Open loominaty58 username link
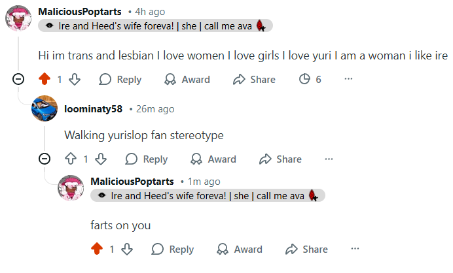The width and height of the screenshot is (453, 273). click(93, 109)
